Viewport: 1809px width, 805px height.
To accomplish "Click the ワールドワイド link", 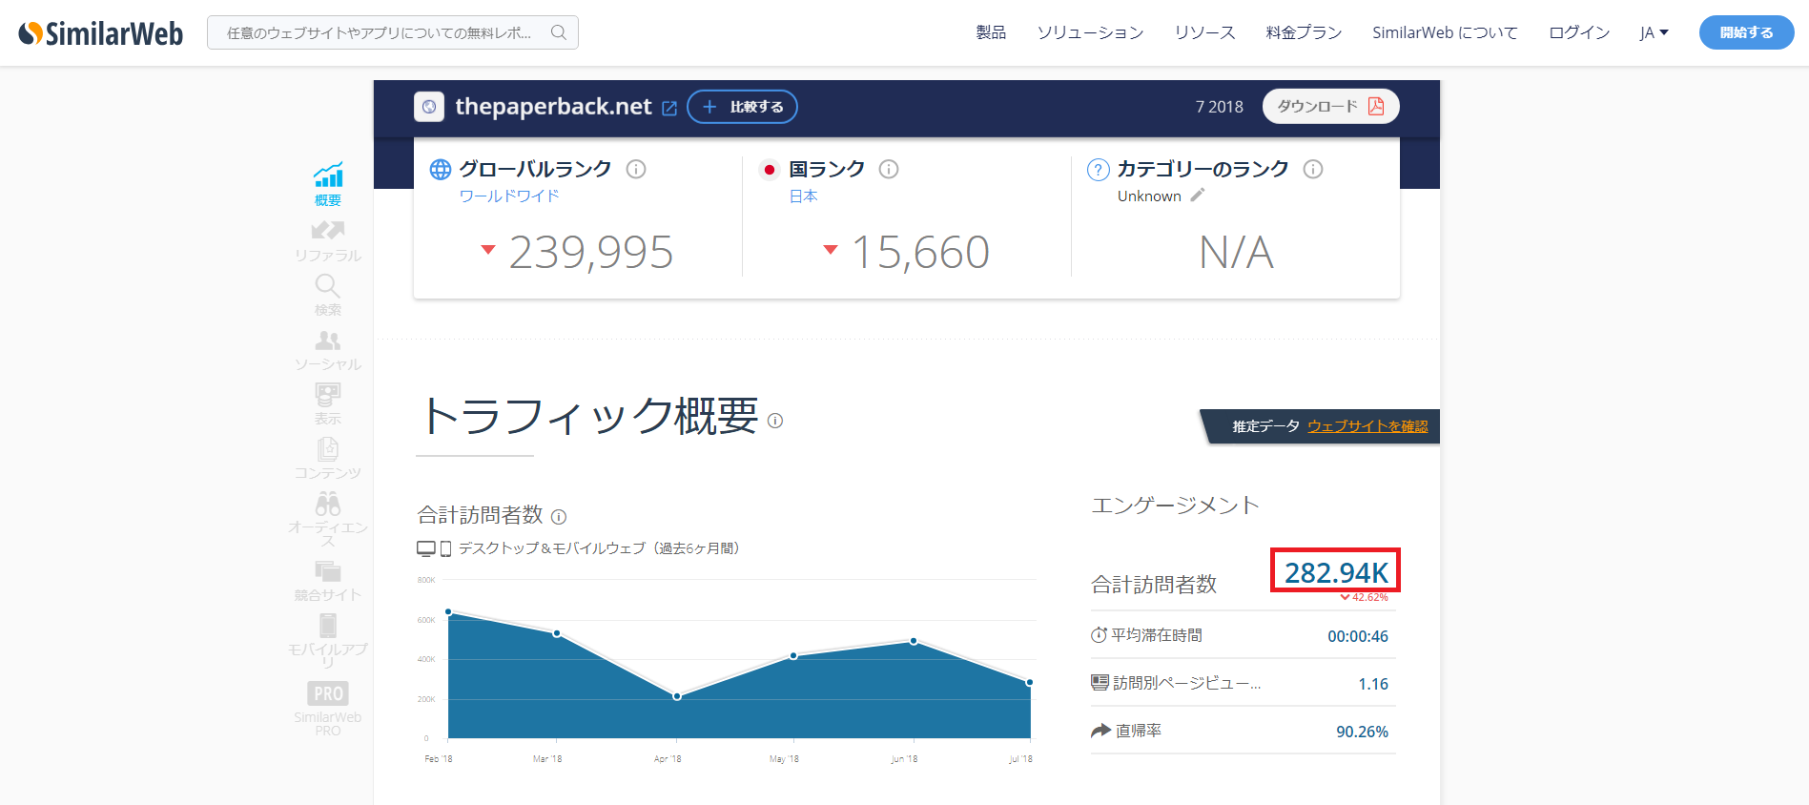I will pyautogui.click(x=509, y=196).
